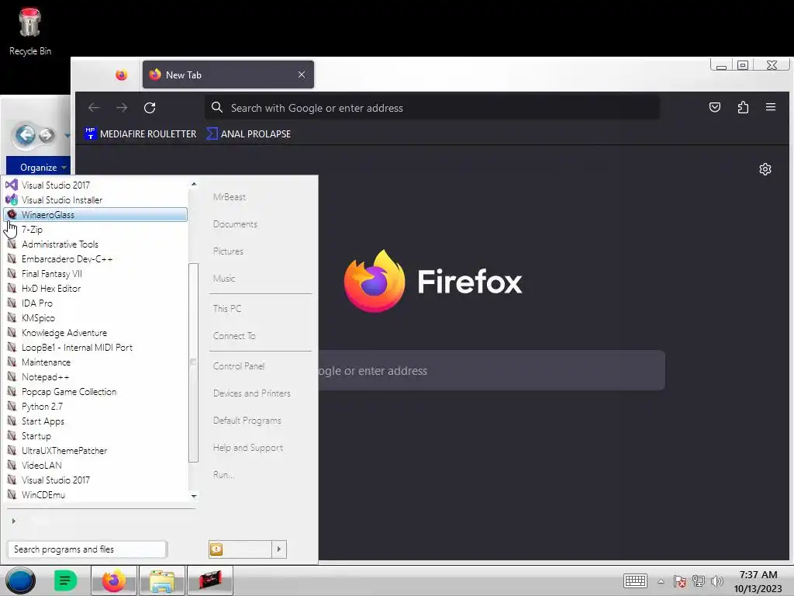
Task: Open Documents from Start menu
Action: [x=235, y=224]
